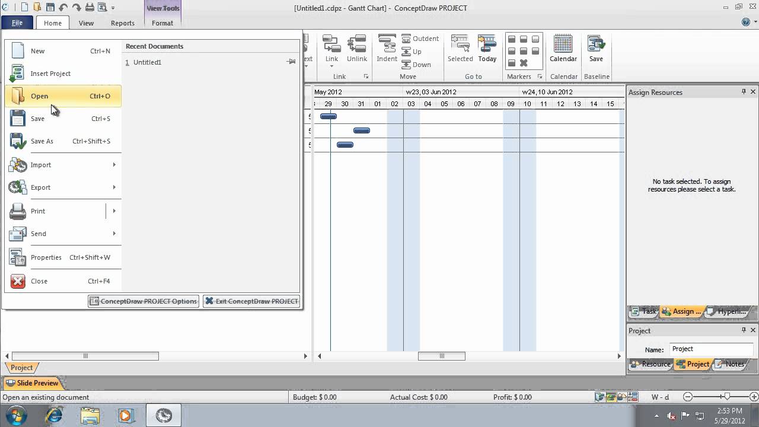The width and height of the screenshot is (759, 427).
Task: Open Internet Explorer from the taskbar
Action: pos(55,416)
